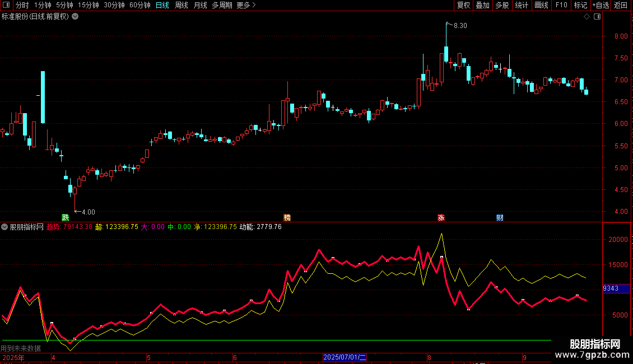Open the 标准股份 chart settings dropdown
This screenshot has width=633, height=364.
click(x=75, y=17)
